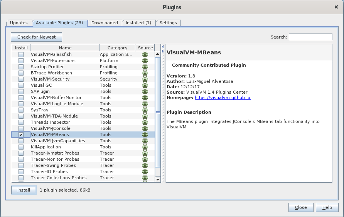Screen dimensions: 344x217
Task: Select the VisualVM-BufferMonitor row
Action: pyautogui.click(x=83, y=98)
